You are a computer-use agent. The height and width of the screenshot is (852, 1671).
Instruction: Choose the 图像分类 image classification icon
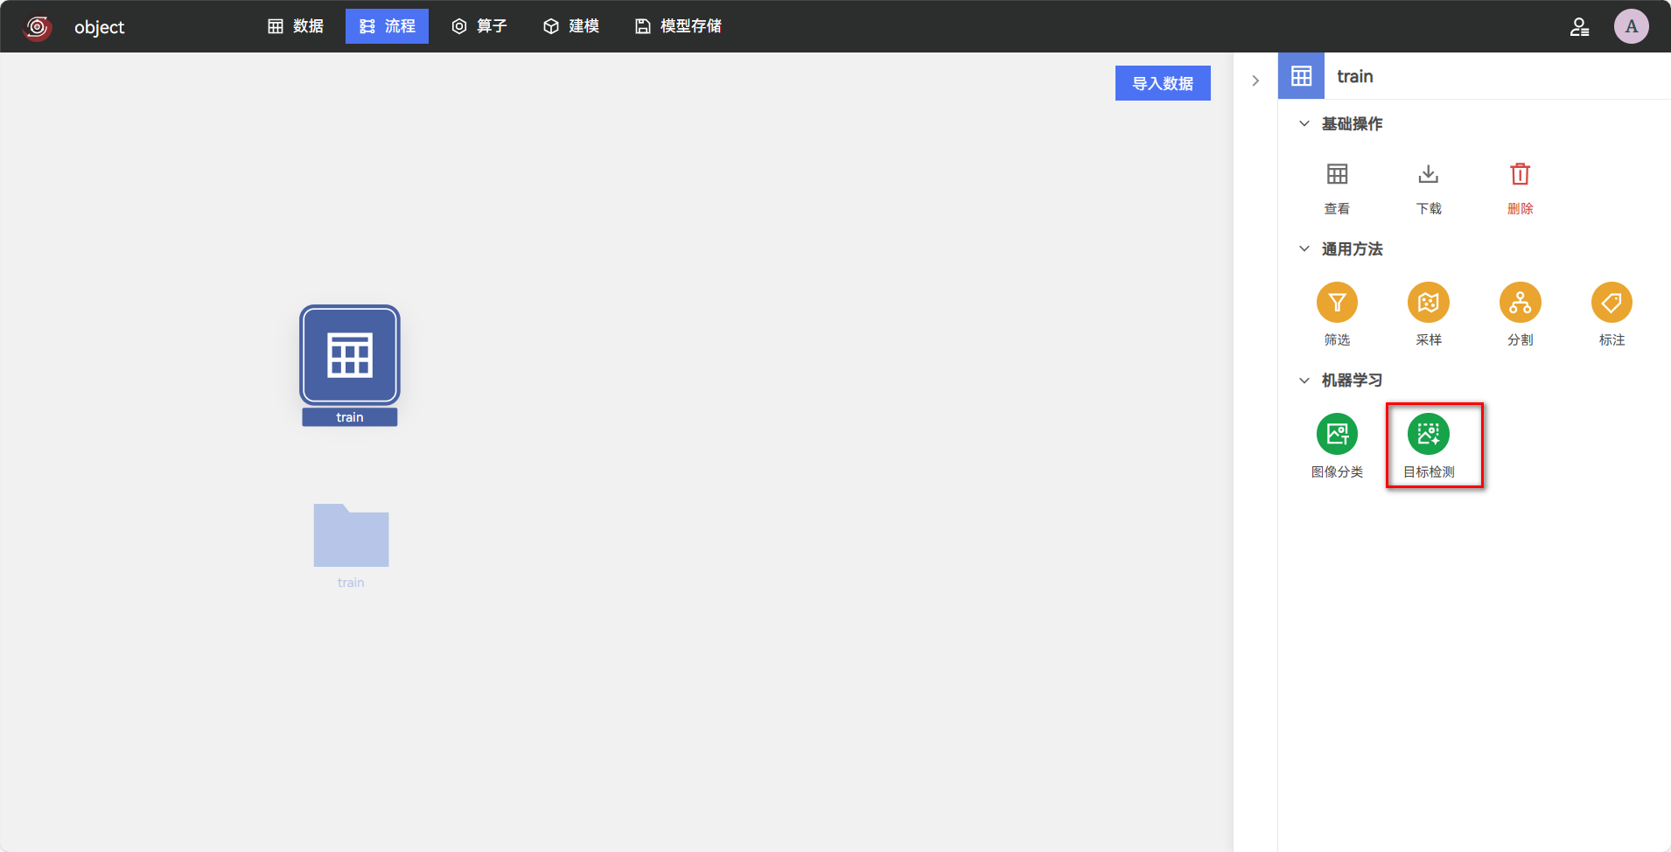click(1337, 434)
